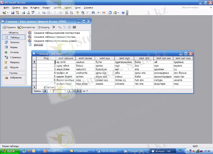Image resolution: width=213 pixels, height=154 pixels.
Task: Click the Конструктор button
Action: [26, 27]
